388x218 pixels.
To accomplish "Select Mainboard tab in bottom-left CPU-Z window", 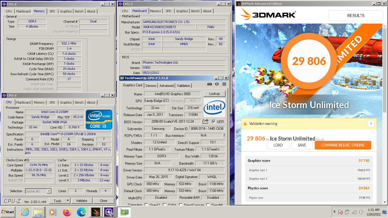I will [x=23, y=102].
